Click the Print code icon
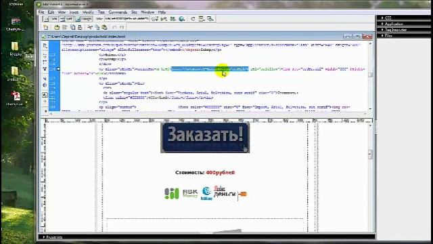The image size is (433, 244). coord(80,27)
